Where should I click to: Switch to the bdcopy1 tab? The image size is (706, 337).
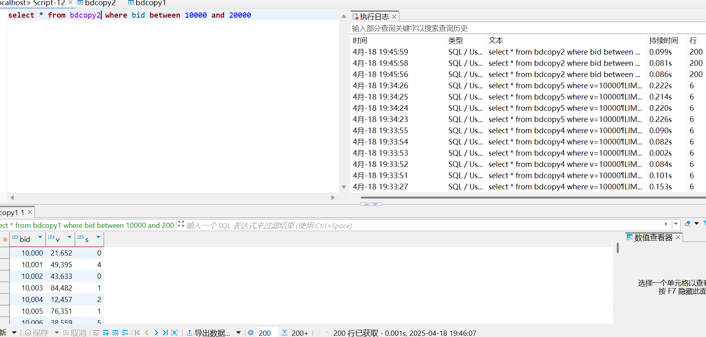pos(147,3)
